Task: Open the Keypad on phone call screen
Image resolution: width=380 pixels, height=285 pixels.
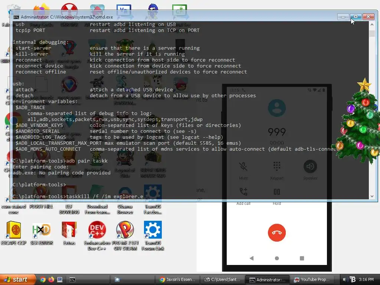Action: (x=276, y=167)
